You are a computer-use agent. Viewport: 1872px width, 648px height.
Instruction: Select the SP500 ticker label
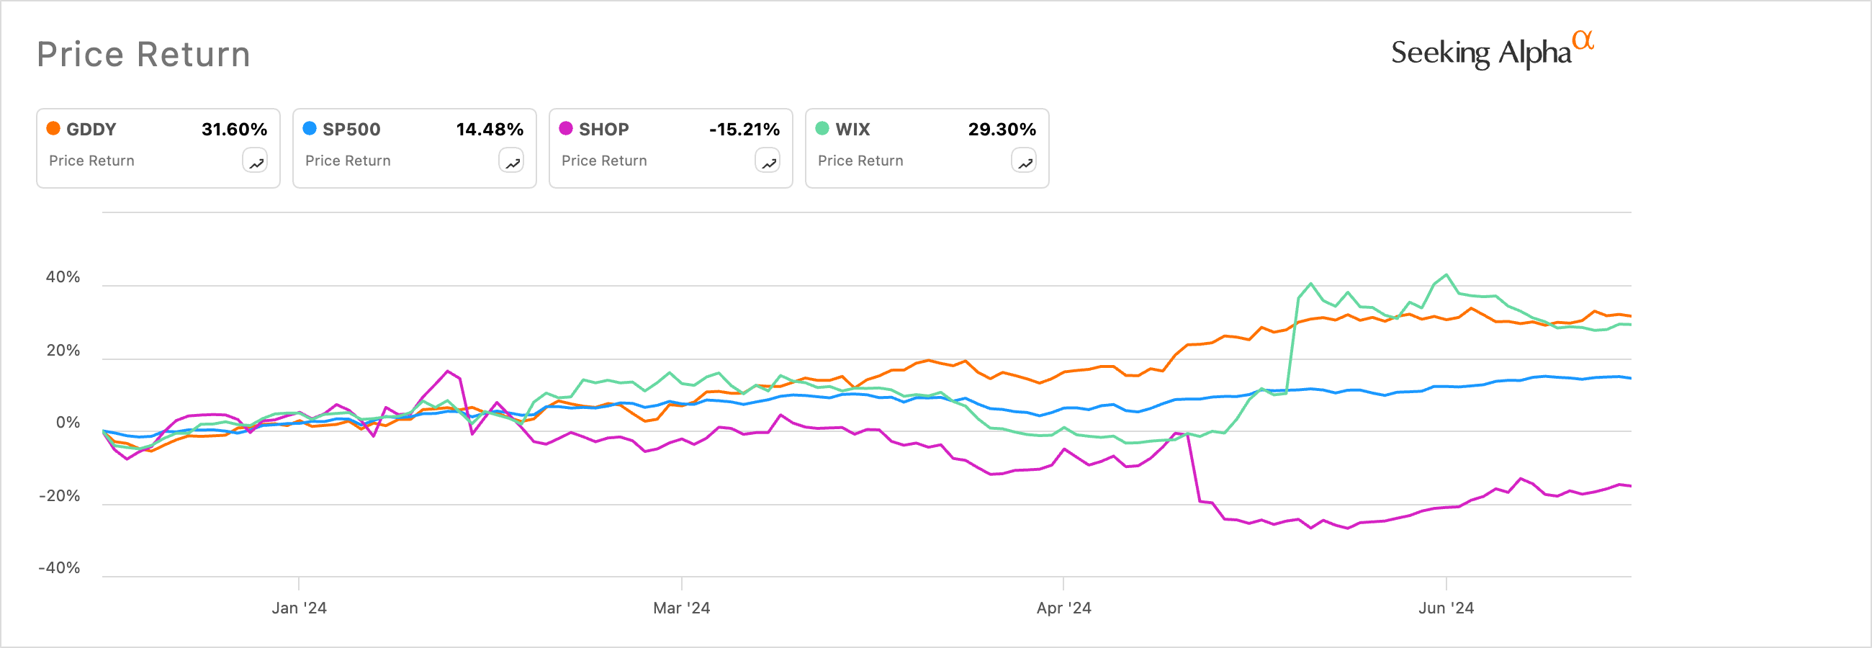click(352, 130)
